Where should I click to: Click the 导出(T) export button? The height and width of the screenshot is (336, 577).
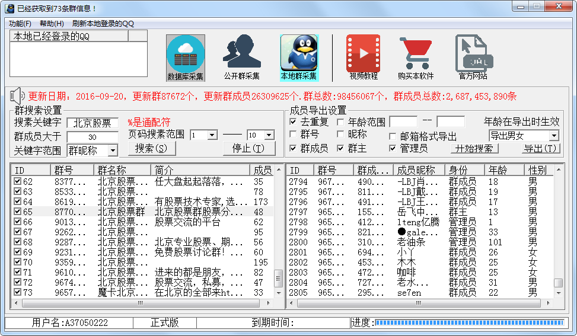[x=541, y=148]
